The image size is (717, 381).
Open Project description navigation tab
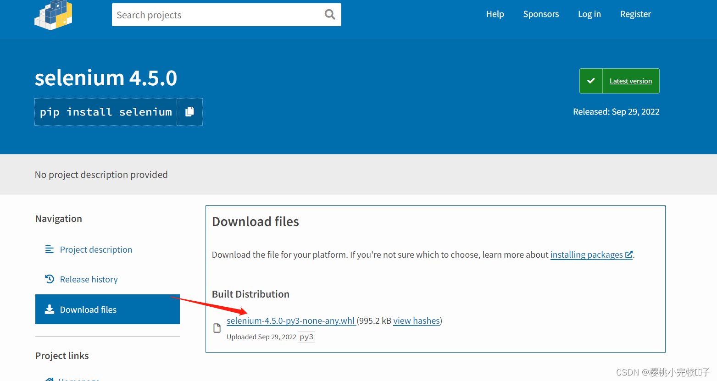[107, 249]
